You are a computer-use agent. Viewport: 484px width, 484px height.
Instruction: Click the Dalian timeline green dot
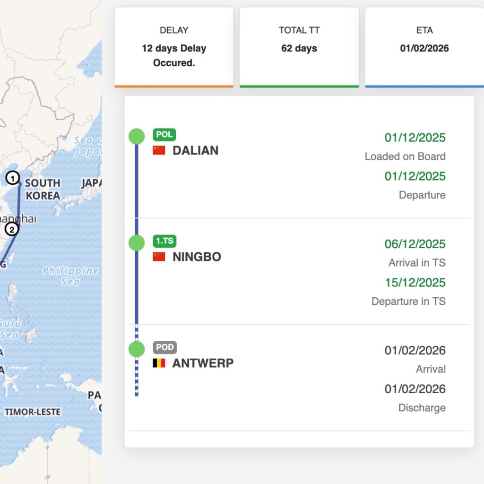137,137
